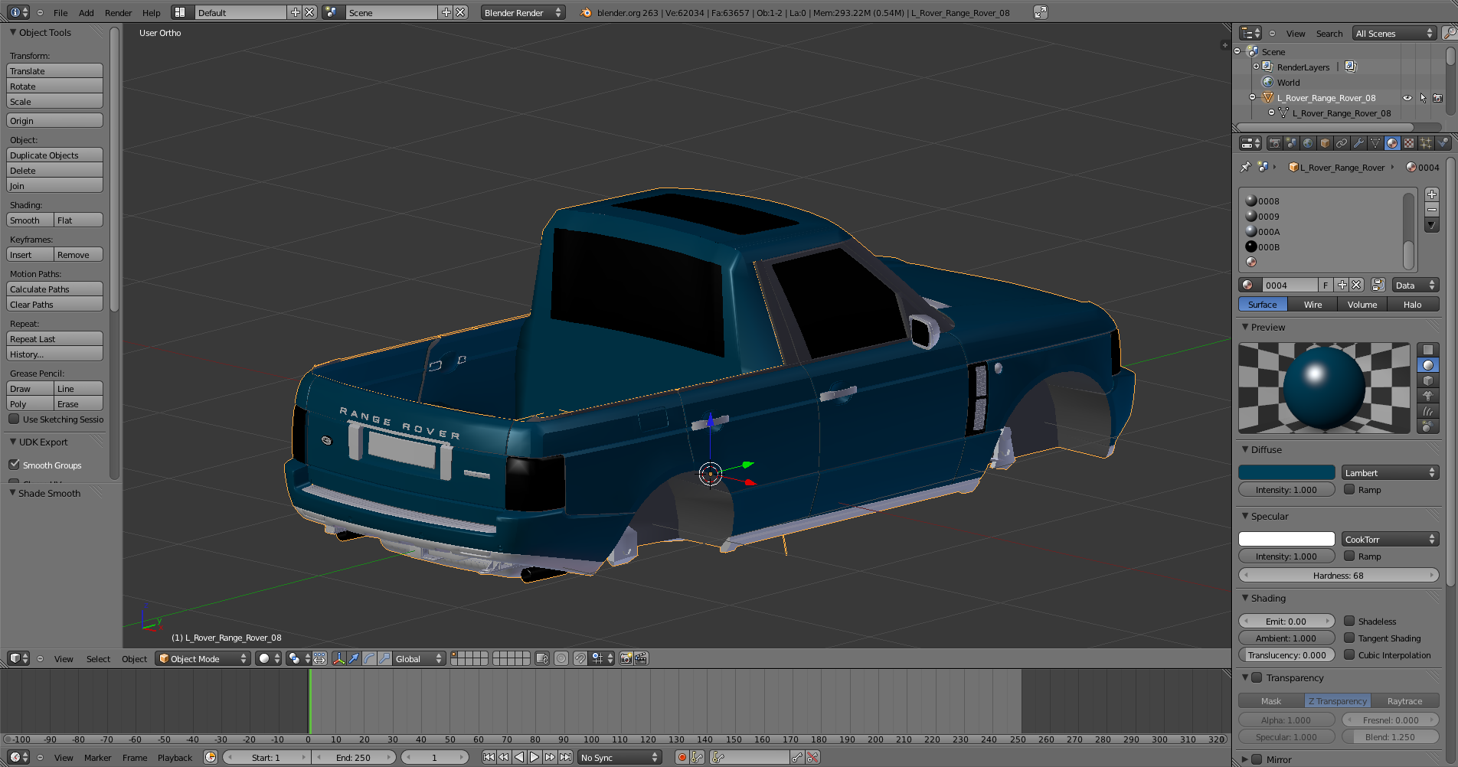Open Texture properties checker tab
This screenshot has width=1458, height=767.
[x=1409, y=143]
